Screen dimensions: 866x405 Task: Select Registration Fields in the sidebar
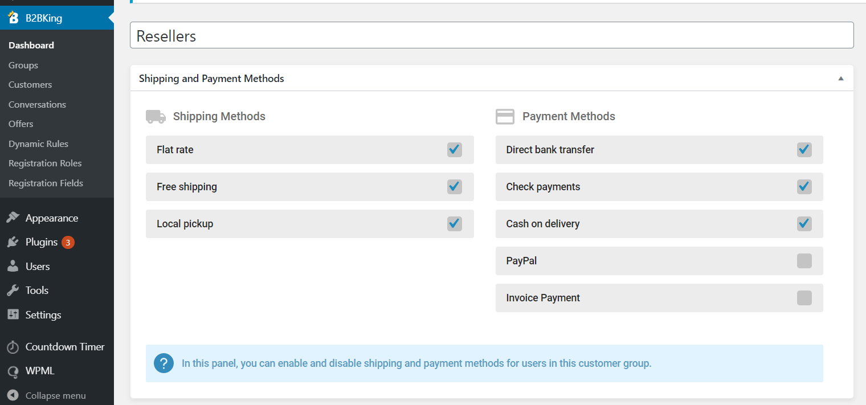pyautogui.click(x=46, y=183)
